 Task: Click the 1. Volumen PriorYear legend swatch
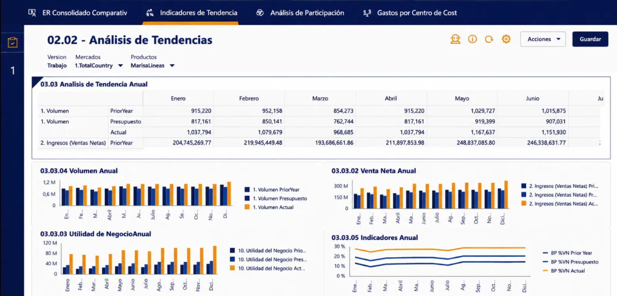[x=247, y=190]
